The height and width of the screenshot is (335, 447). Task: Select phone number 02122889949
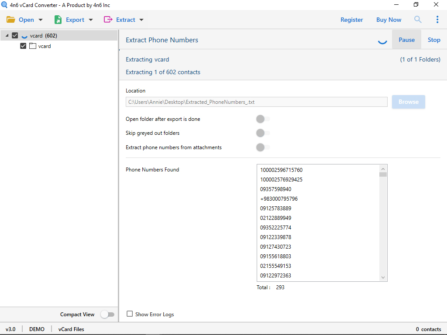coord(276,218)
